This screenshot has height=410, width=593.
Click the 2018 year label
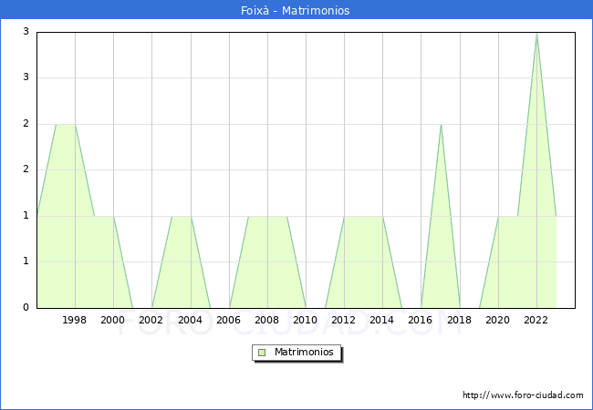point(460,320)
